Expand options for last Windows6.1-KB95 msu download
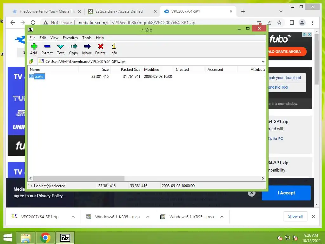 222,217
